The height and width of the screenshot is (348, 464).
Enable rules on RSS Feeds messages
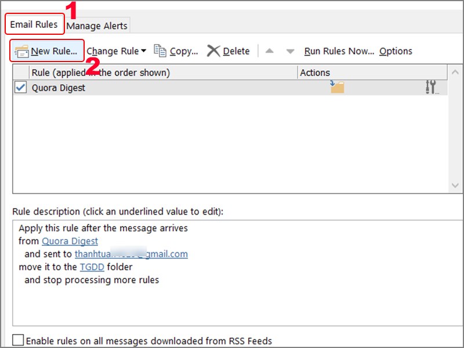pos(19,340)
